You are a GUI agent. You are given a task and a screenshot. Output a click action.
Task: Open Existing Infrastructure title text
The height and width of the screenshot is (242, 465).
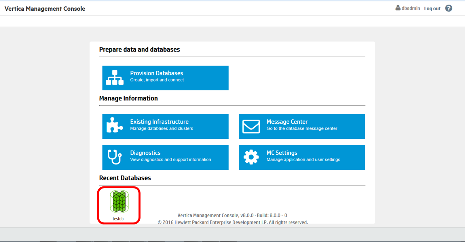159,122
